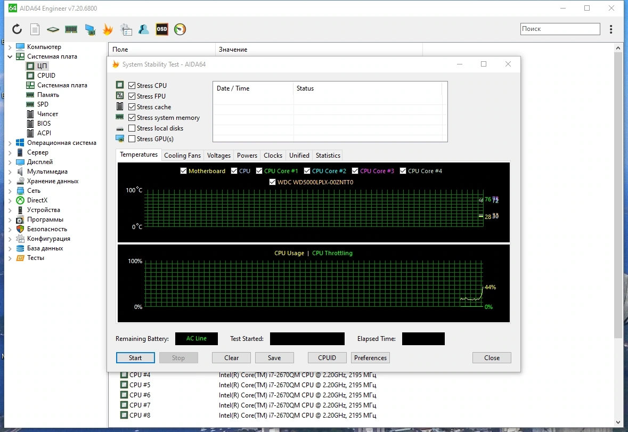This screenshot has height=432, width=628.
Task: Expand the Устройства tree node
Action: pyautogui.click(x=10, y=210)
